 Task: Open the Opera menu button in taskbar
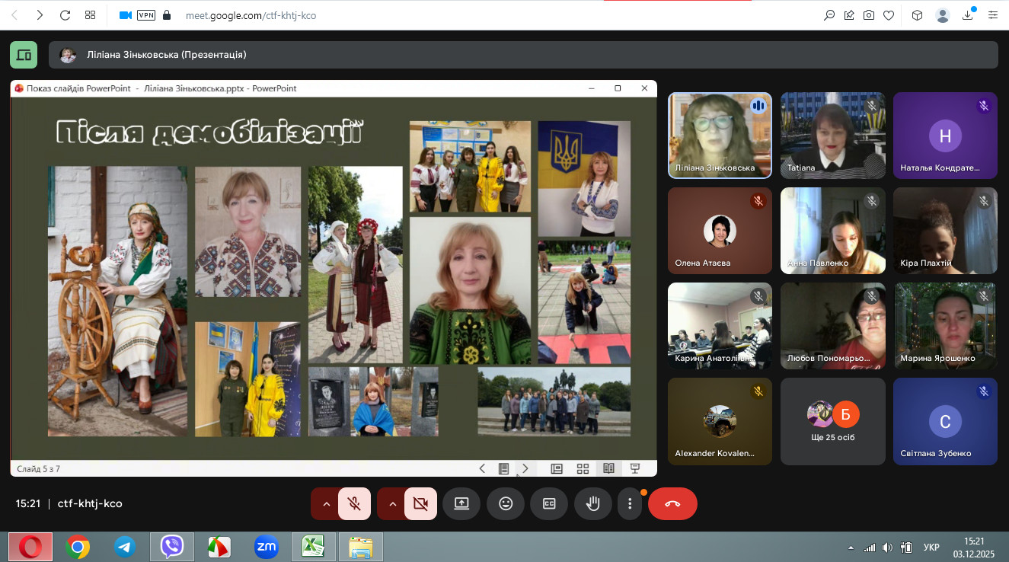30,547
